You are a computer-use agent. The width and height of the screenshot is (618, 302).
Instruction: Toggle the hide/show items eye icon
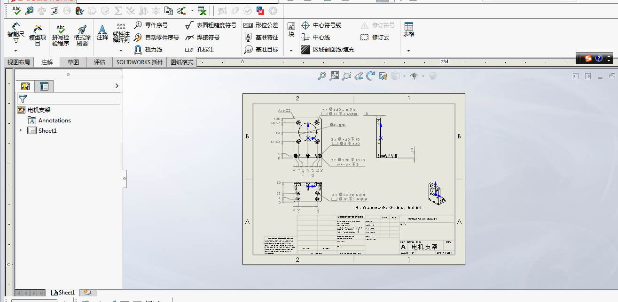coord(414,76)
